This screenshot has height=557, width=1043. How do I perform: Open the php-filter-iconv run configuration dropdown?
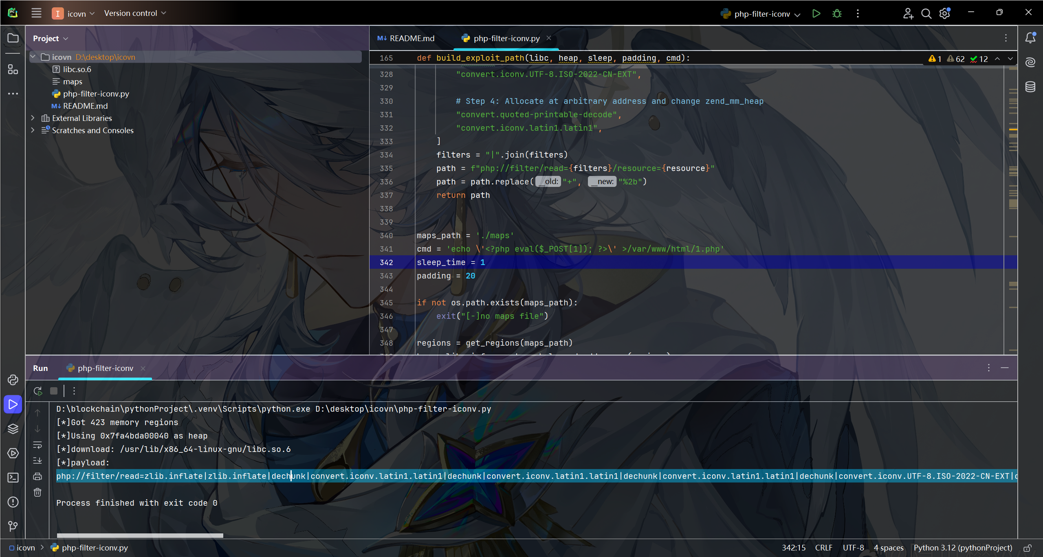[760, 14]
